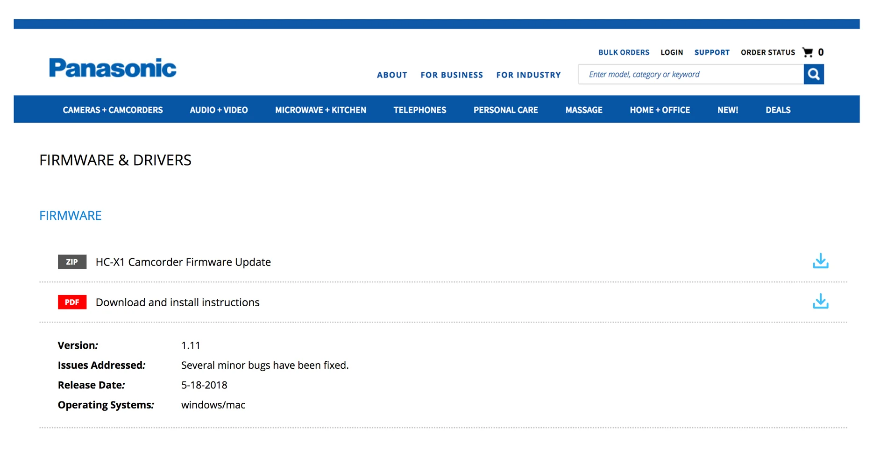Go to For Industry
The height and width of the screenshot is (457, 880).
tap(528, 75)
